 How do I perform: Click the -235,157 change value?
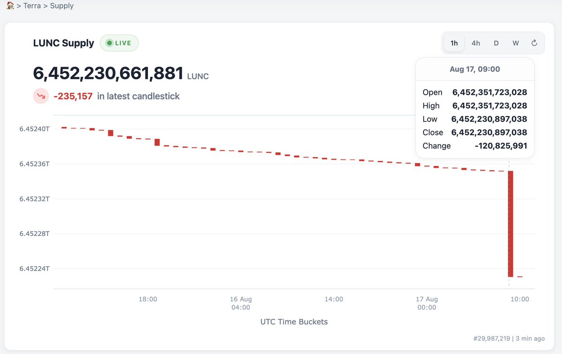pyautogui.click(x=73, y=96)
